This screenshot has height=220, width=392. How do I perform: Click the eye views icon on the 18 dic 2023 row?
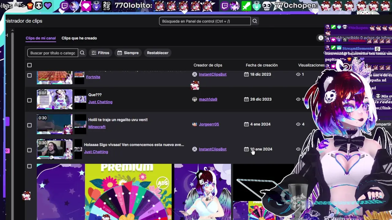pyautogui.click(x=298, y=74)
